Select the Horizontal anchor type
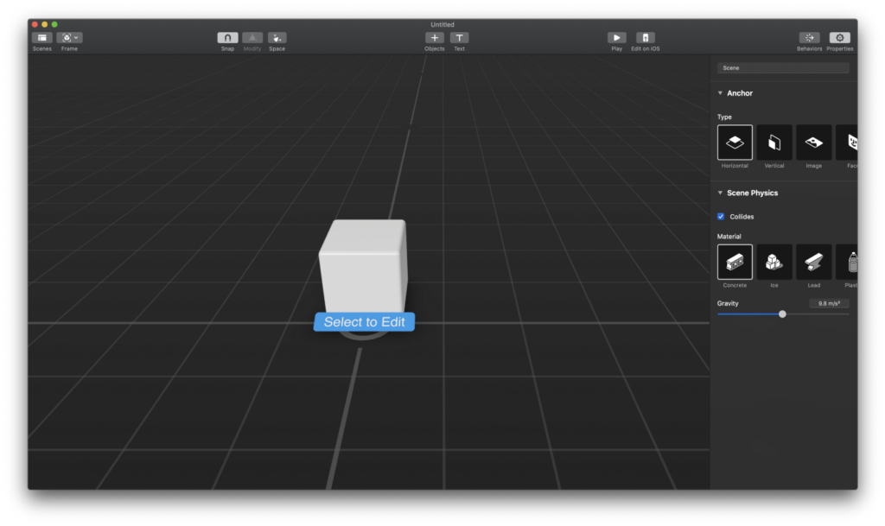Screen dimensions: 885x526 click(x=735, y=143)
